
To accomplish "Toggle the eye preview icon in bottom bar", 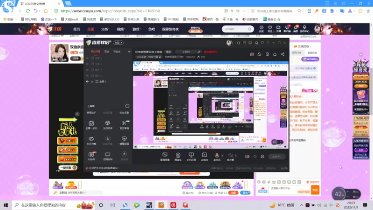I will pos(255,156).
